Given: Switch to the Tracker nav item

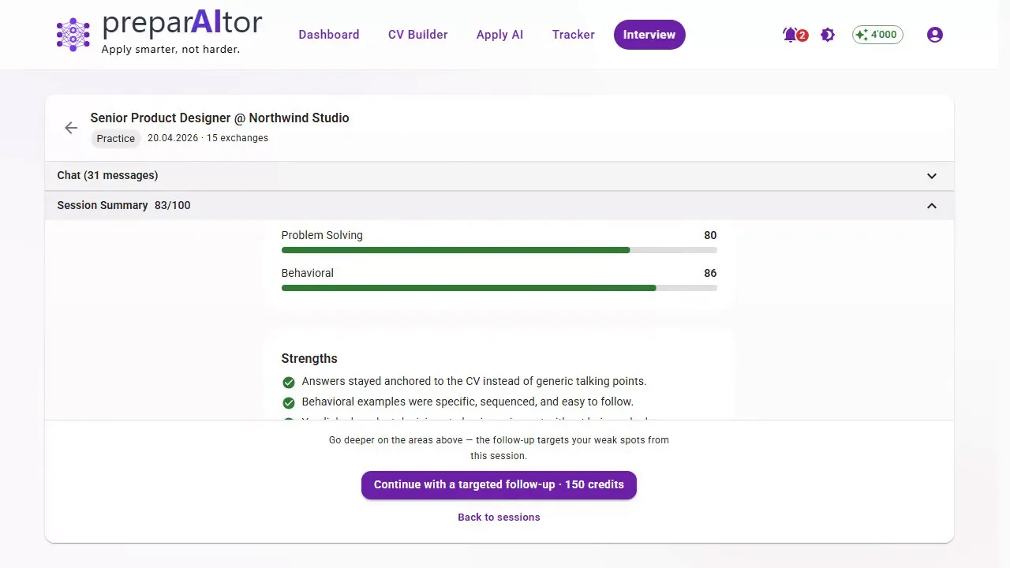Looking at the screenshot, I should (x=574, y=35).
